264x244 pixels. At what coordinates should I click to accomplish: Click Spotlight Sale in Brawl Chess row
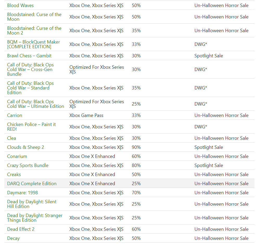209,56
